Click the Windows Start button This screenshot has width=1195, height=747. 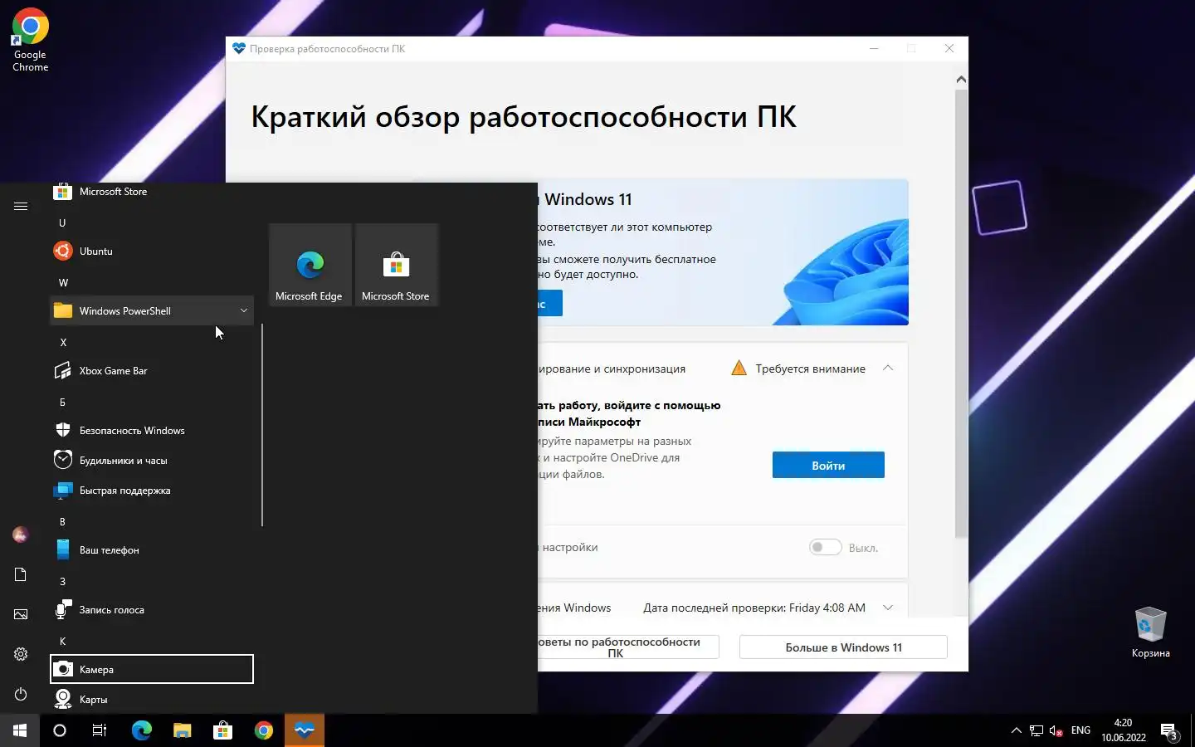[20, 730]
